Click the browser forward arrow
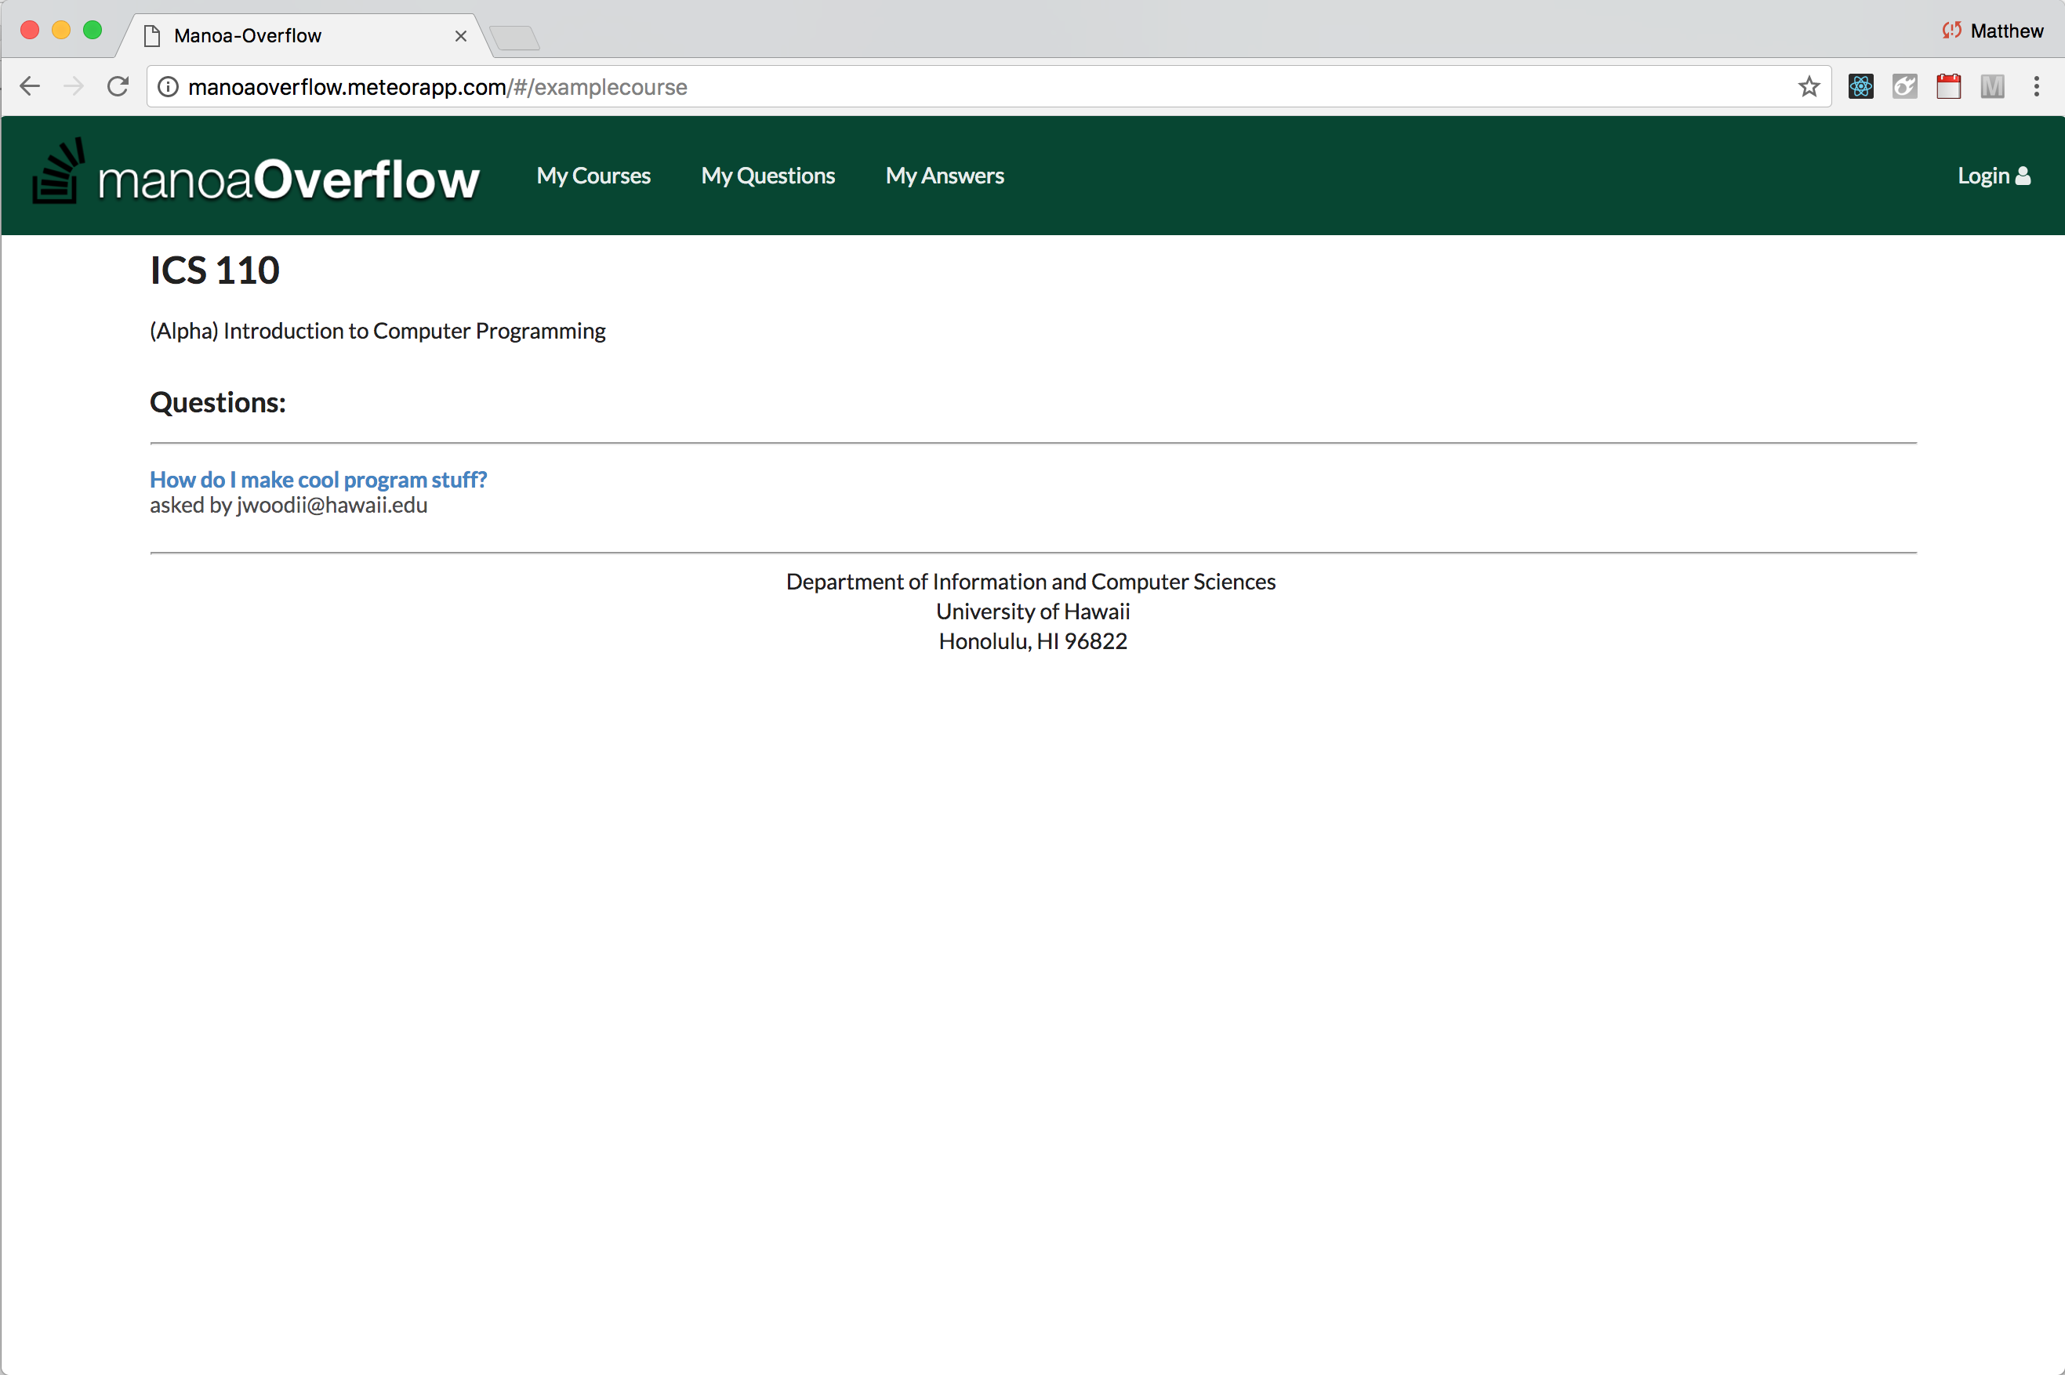 pyautogui.click(x=74, y=86)
